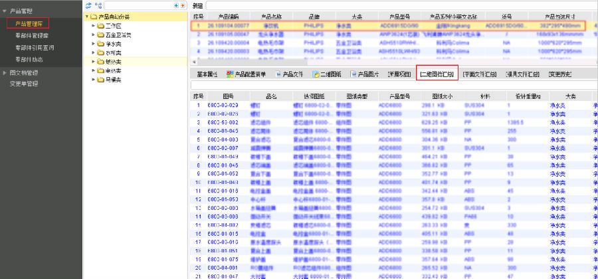This screenshot has height=279, width=598.
Task: Switch to the 二维图档汇总 tab
Action: click(x=439, y=74)
